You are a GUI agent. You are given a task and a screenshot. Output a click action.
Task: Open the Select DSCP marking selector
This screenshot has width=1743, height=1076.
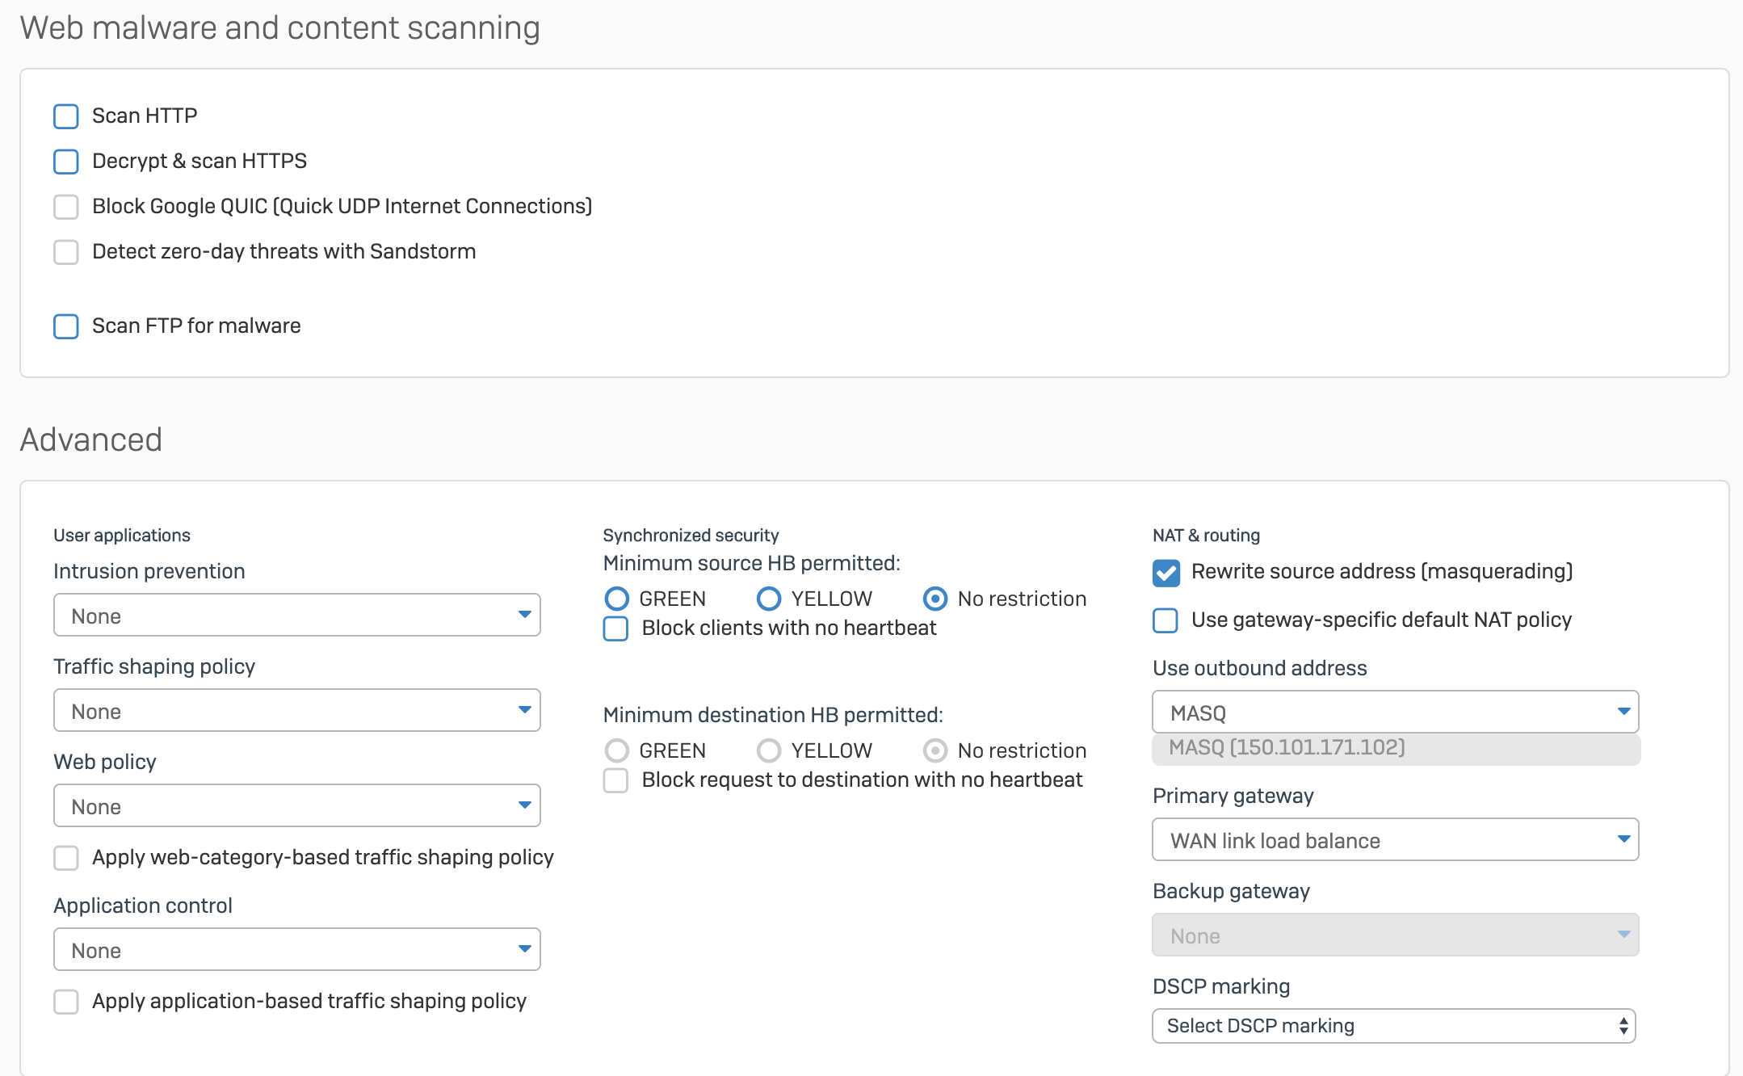click(x=1393, y=1026)
